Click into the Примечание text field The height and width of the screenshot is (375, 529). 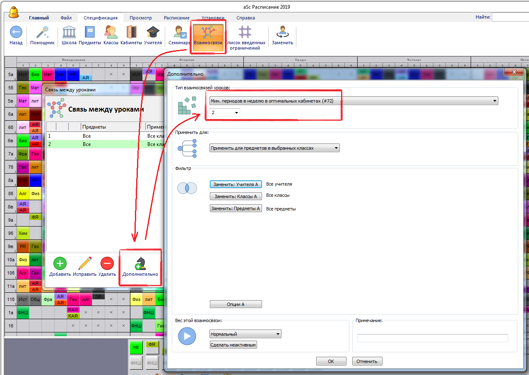click(x=432, y=338)
